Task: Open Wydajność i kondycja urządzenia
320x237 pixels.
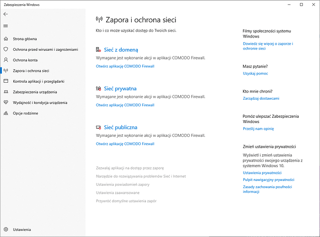Action: click(40, 103)
